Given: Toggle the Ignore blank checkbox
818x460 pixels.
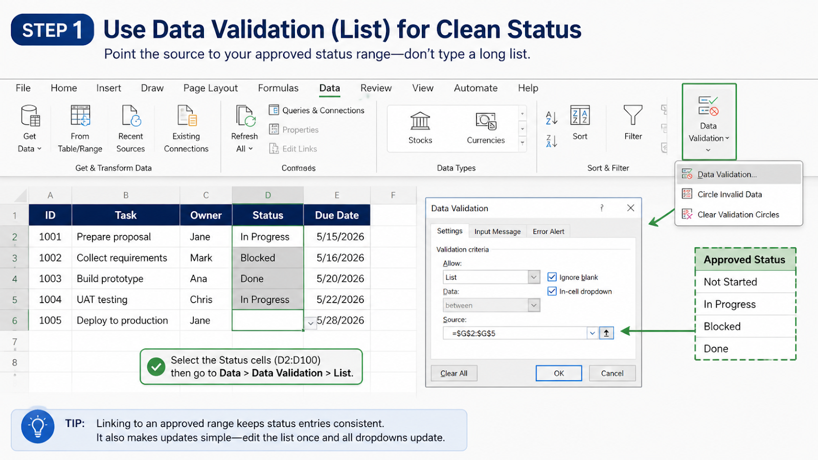Looking at the screenshot, I should coord(552,277).
